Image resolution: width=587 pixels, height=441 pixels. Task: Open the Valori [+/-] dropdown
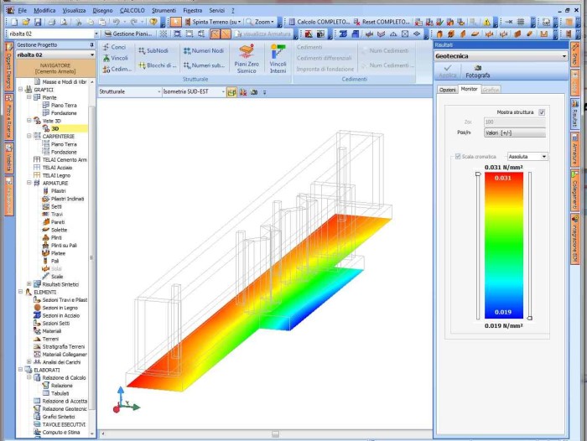click(x=515, y=133)
